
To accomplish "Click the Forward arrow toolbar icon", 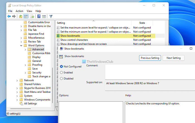I will click(14, 16).
